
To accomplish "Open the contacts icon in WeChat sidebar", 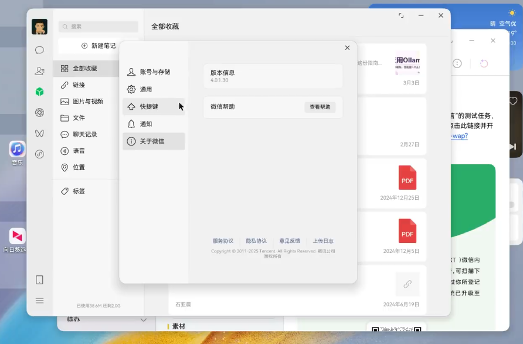I will 39,71.
